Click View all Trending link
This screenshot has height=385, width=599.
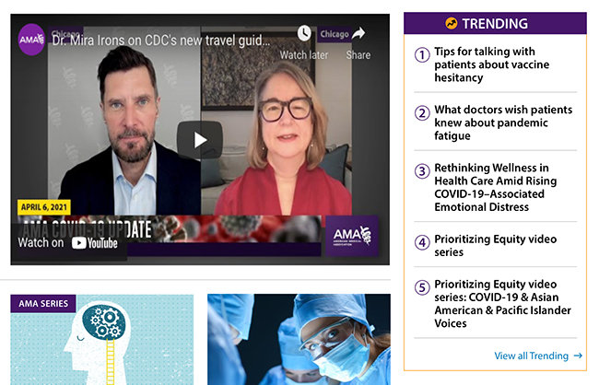(x=538, y=356)
